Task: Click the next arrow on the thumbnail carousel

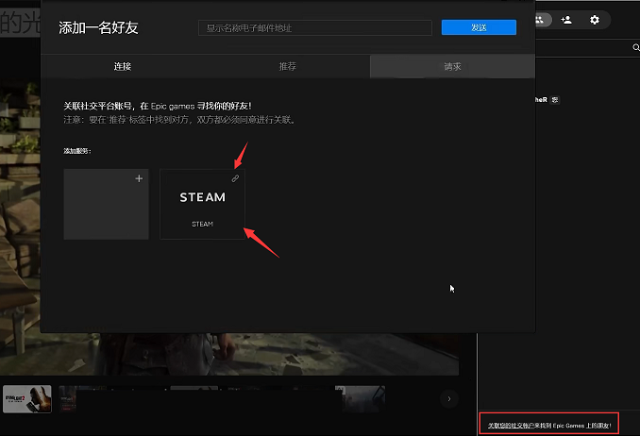Action: (449, 399)
